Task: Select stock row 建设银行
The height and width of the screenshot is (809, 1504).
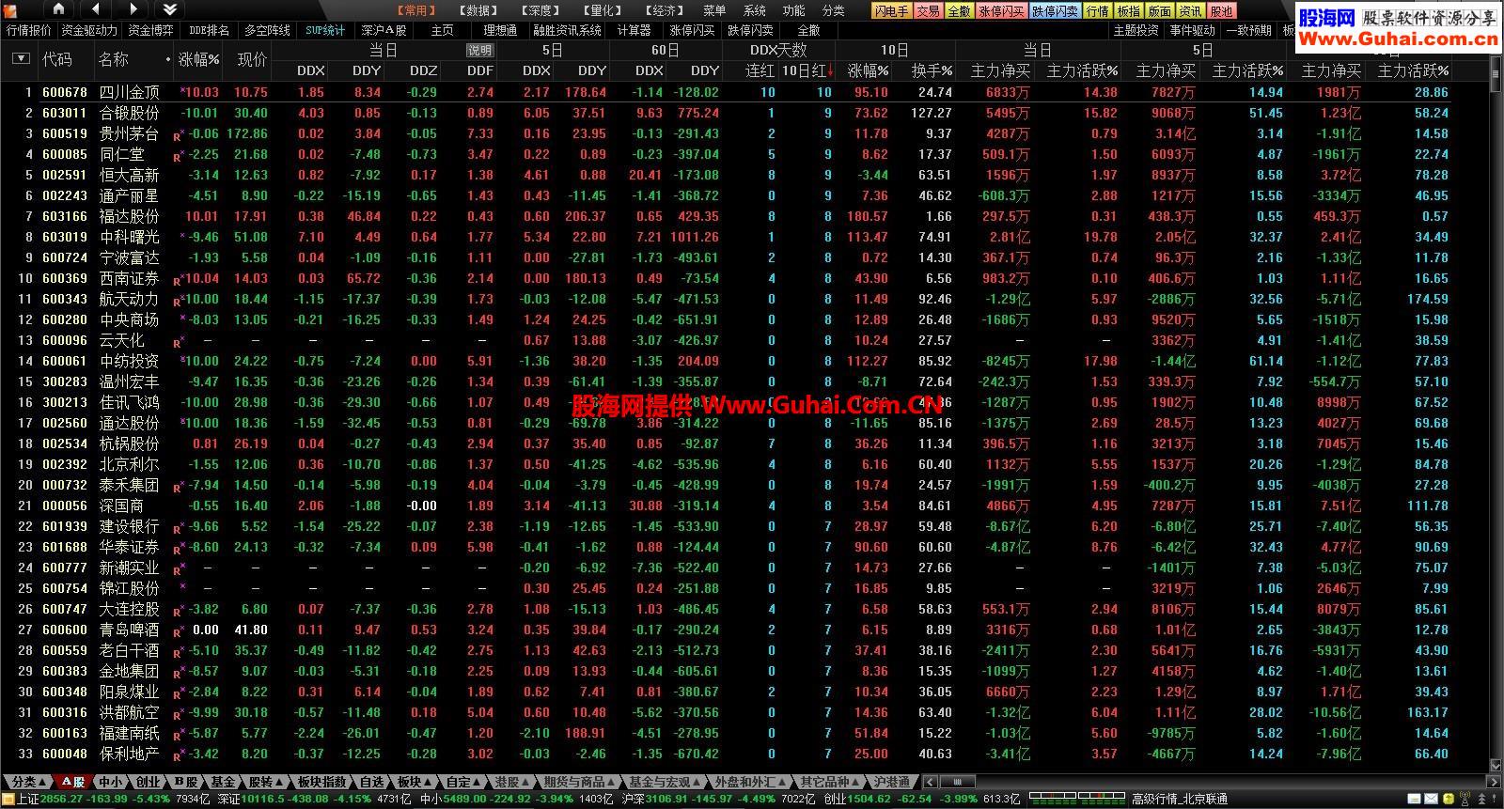Action: coord(726,526)
